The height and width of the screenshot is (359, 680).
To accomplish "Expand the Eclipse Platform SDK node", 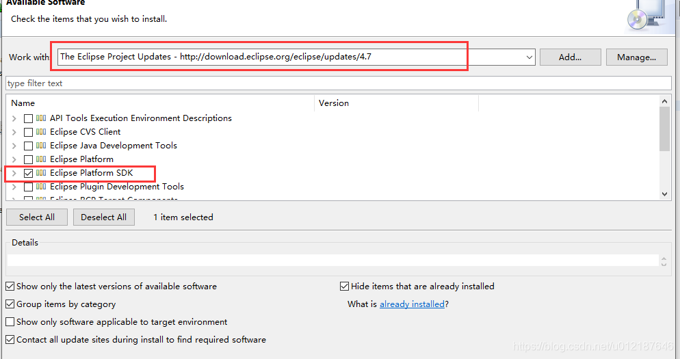I will point(14,173).
